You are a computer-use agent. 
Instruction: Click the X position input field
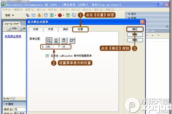(49, 47)
